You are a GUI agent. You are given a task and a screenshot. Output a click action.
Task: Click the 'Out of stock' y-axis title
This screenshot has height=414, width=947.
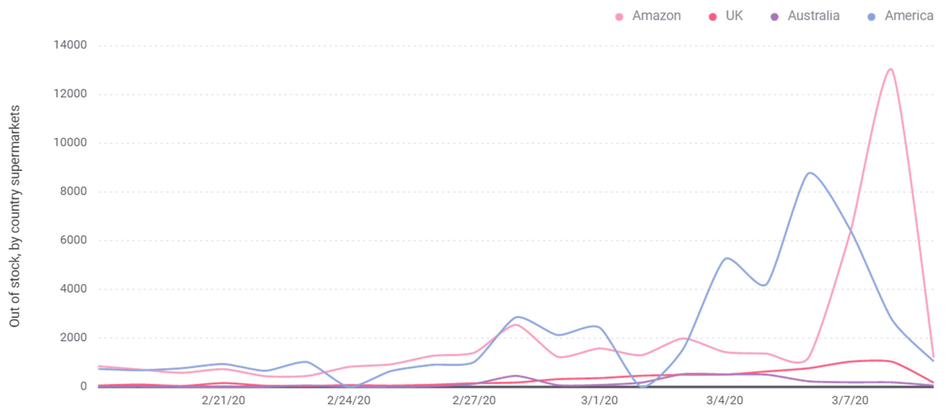(x=15, y=216)
